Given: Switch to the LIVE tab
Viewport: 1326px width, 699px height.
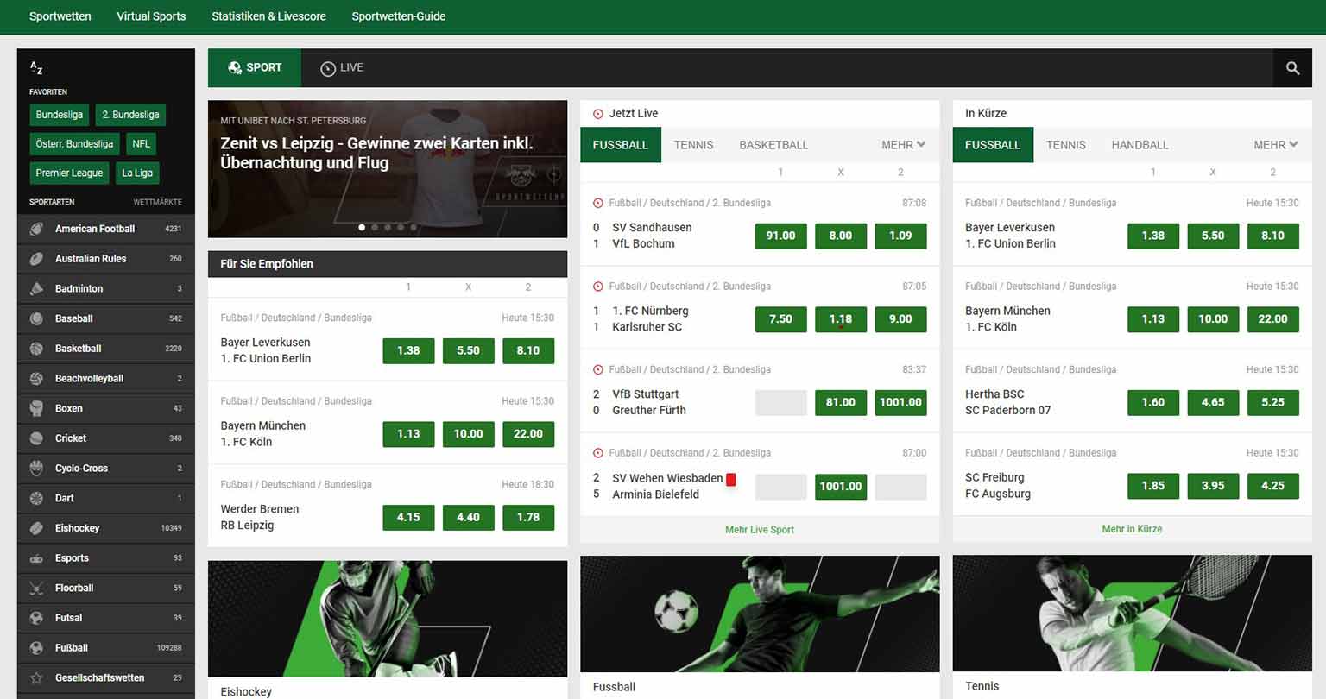Looking at the screenshot, I should (x=342, y=67).
